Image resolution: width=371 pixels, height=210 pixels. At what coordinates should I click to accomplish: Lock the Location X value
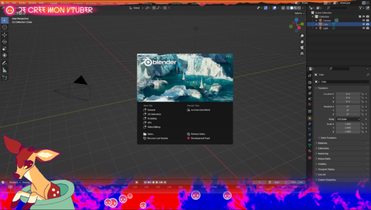362,94
